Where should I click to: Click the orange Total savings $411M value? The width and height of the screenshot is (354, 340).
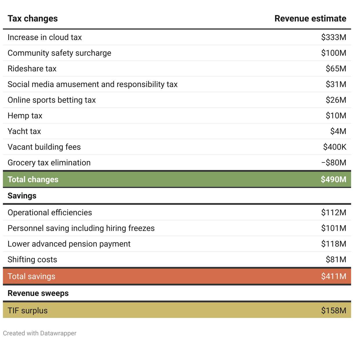(x=333, y=276)
